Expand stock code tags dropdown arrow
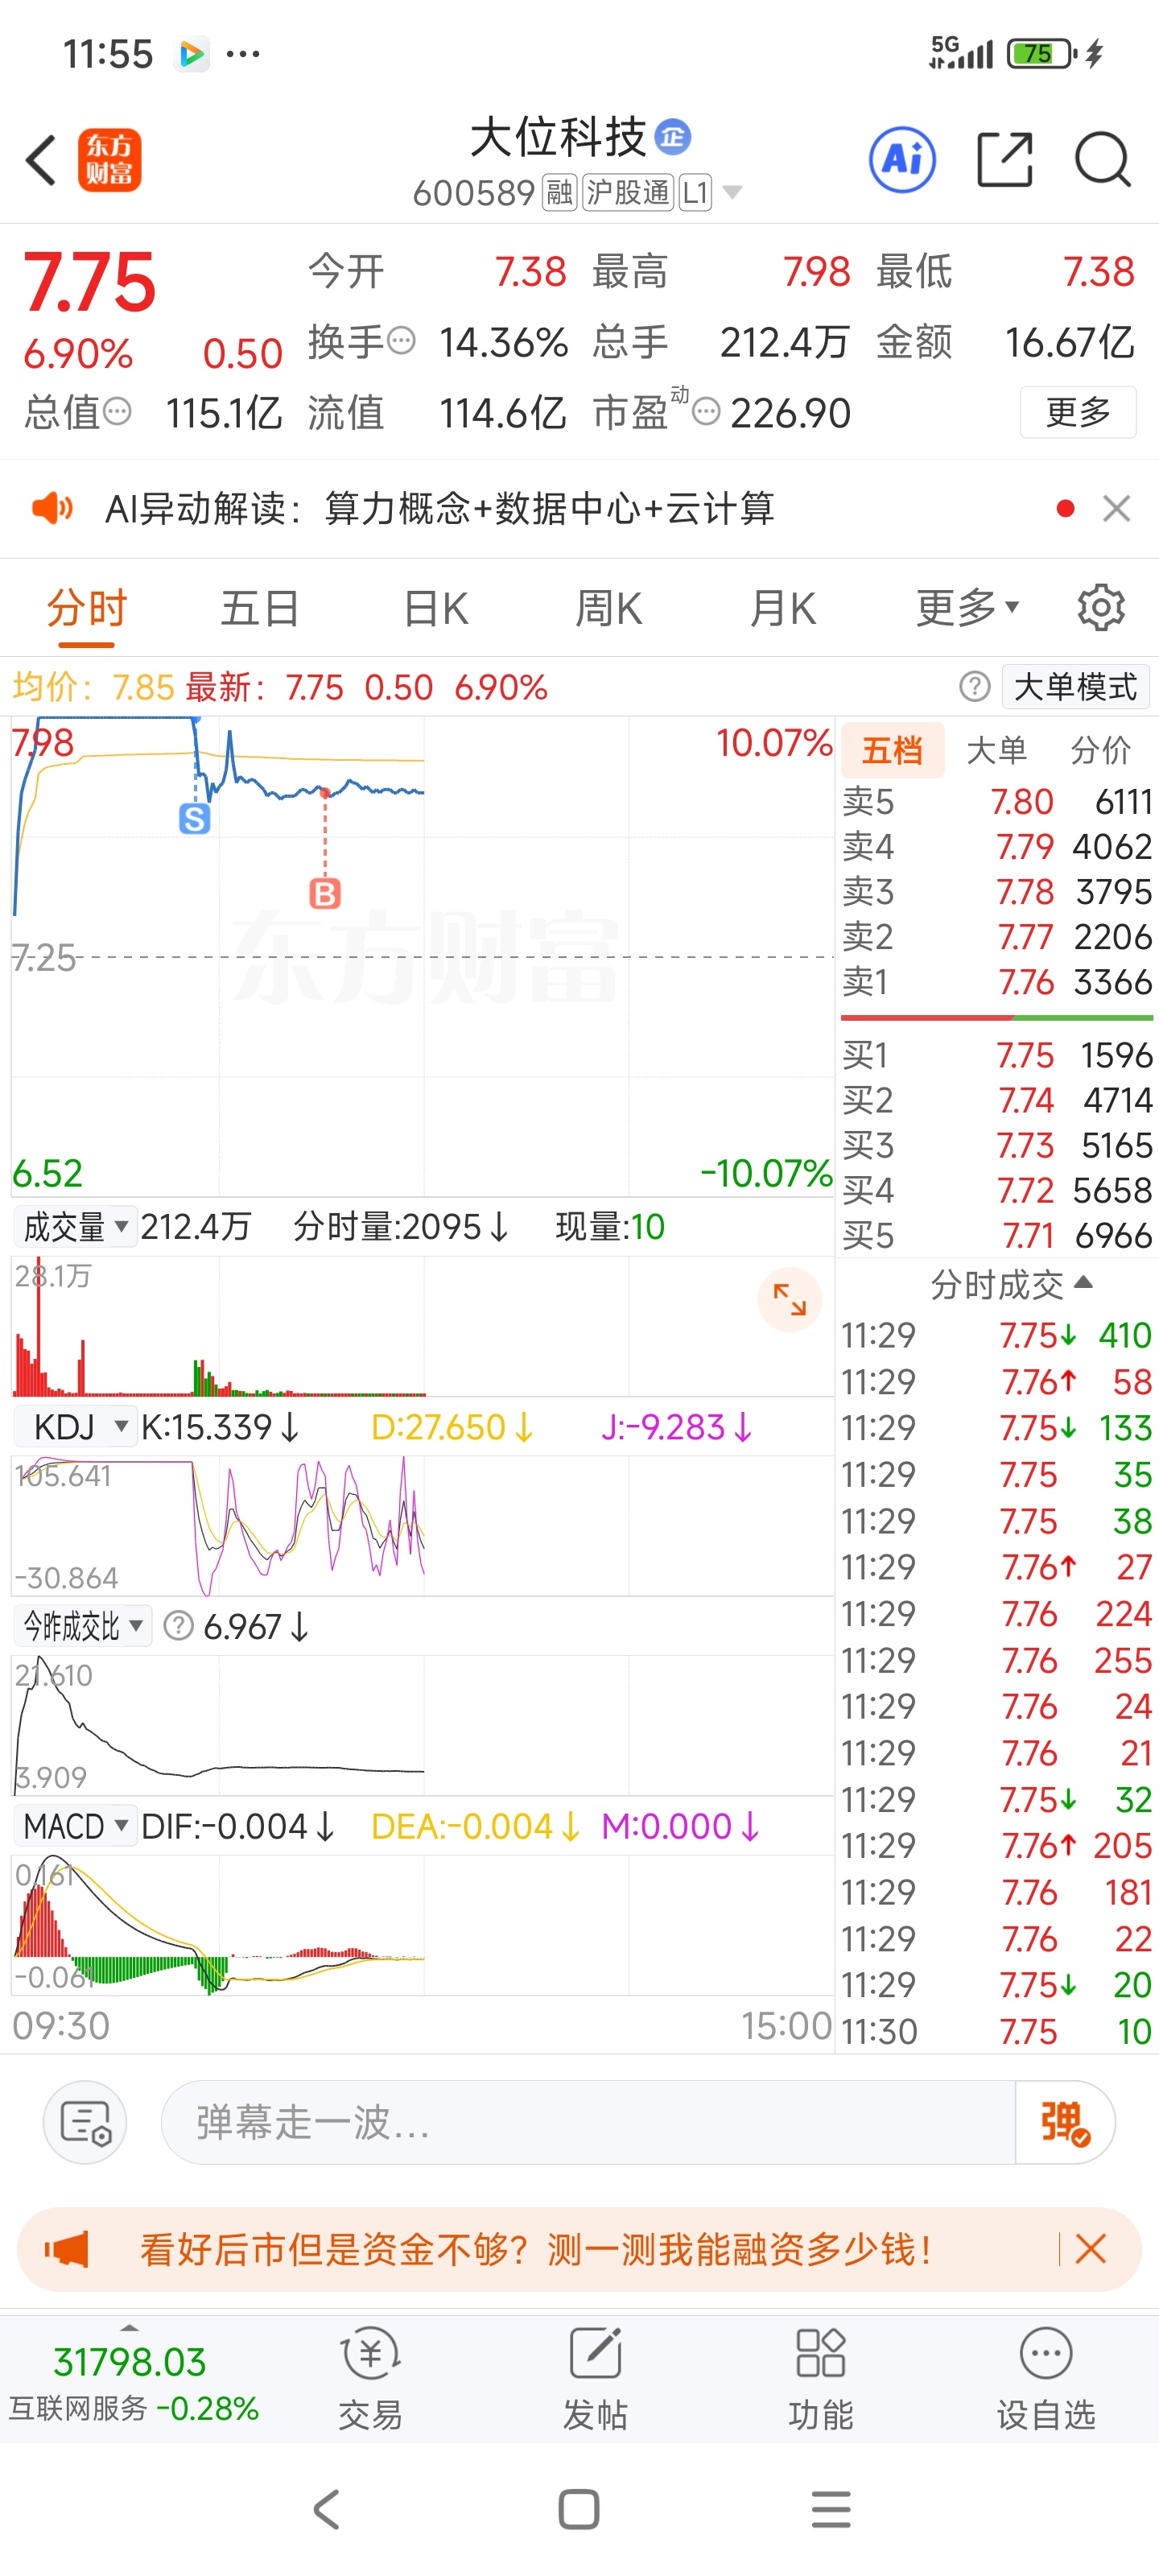The height and width of the screenshot is (2576, 1159). click(x=732, y=192)
